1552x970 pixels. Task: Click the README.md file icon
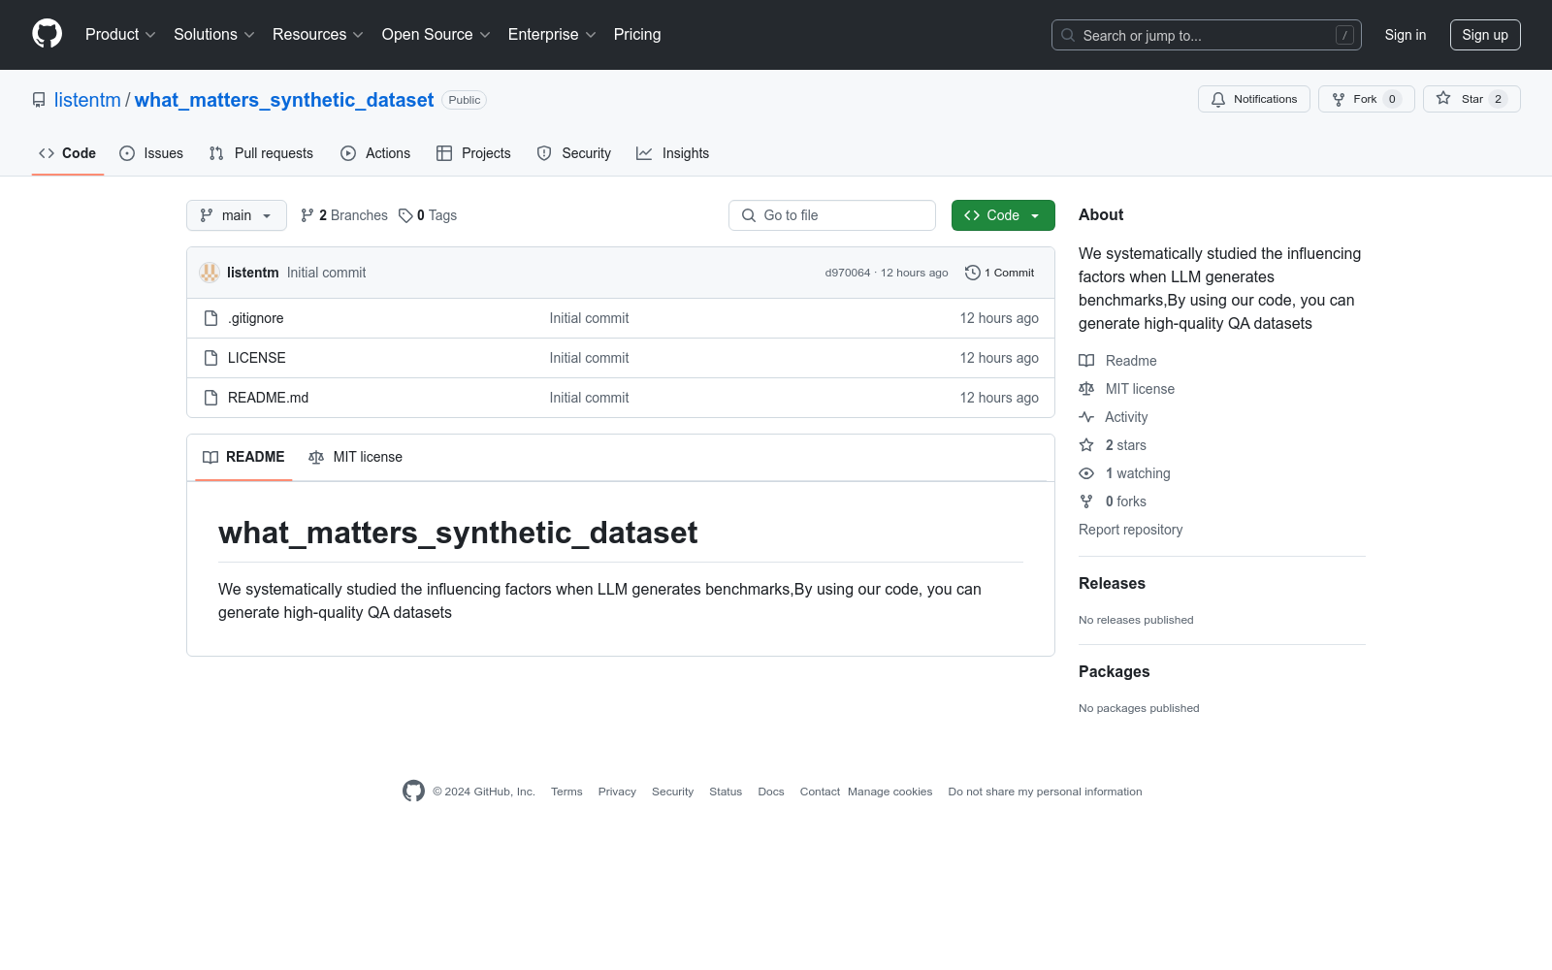click(x=210, y=398)
